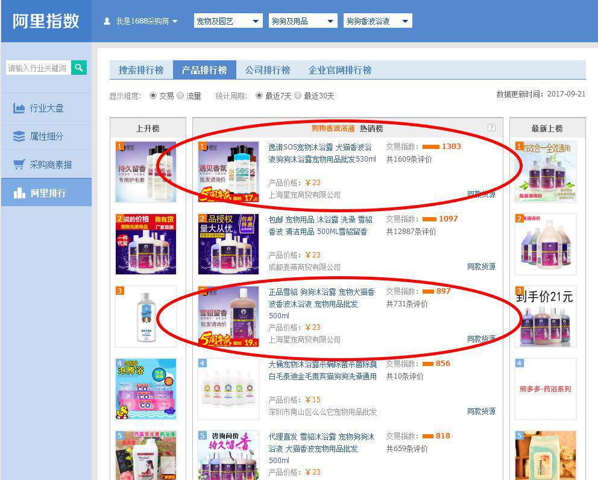Open 最新上榜 rank 5 wipes thumbnail
Viewport: 598px width, 480px height.
click(546, 455)
